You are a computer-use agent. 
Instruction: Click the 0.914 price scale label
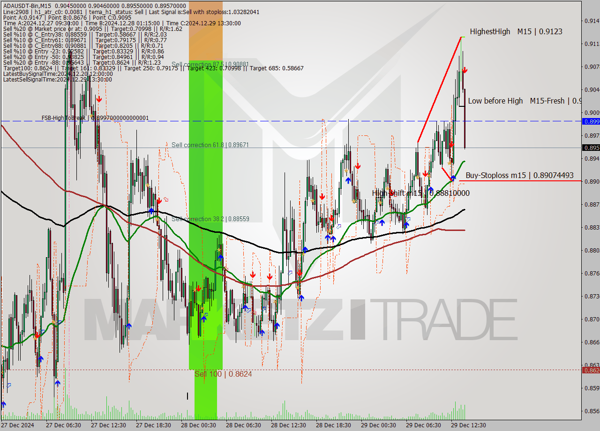592,21
